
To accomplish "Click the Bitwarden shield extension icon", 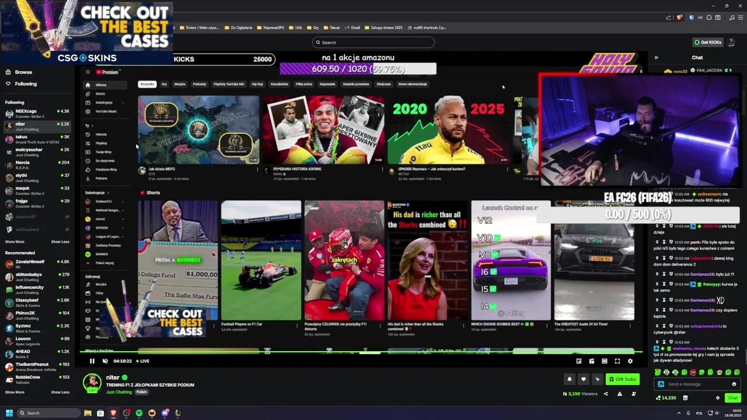I will pyautogui.click(x=692, y=17).
